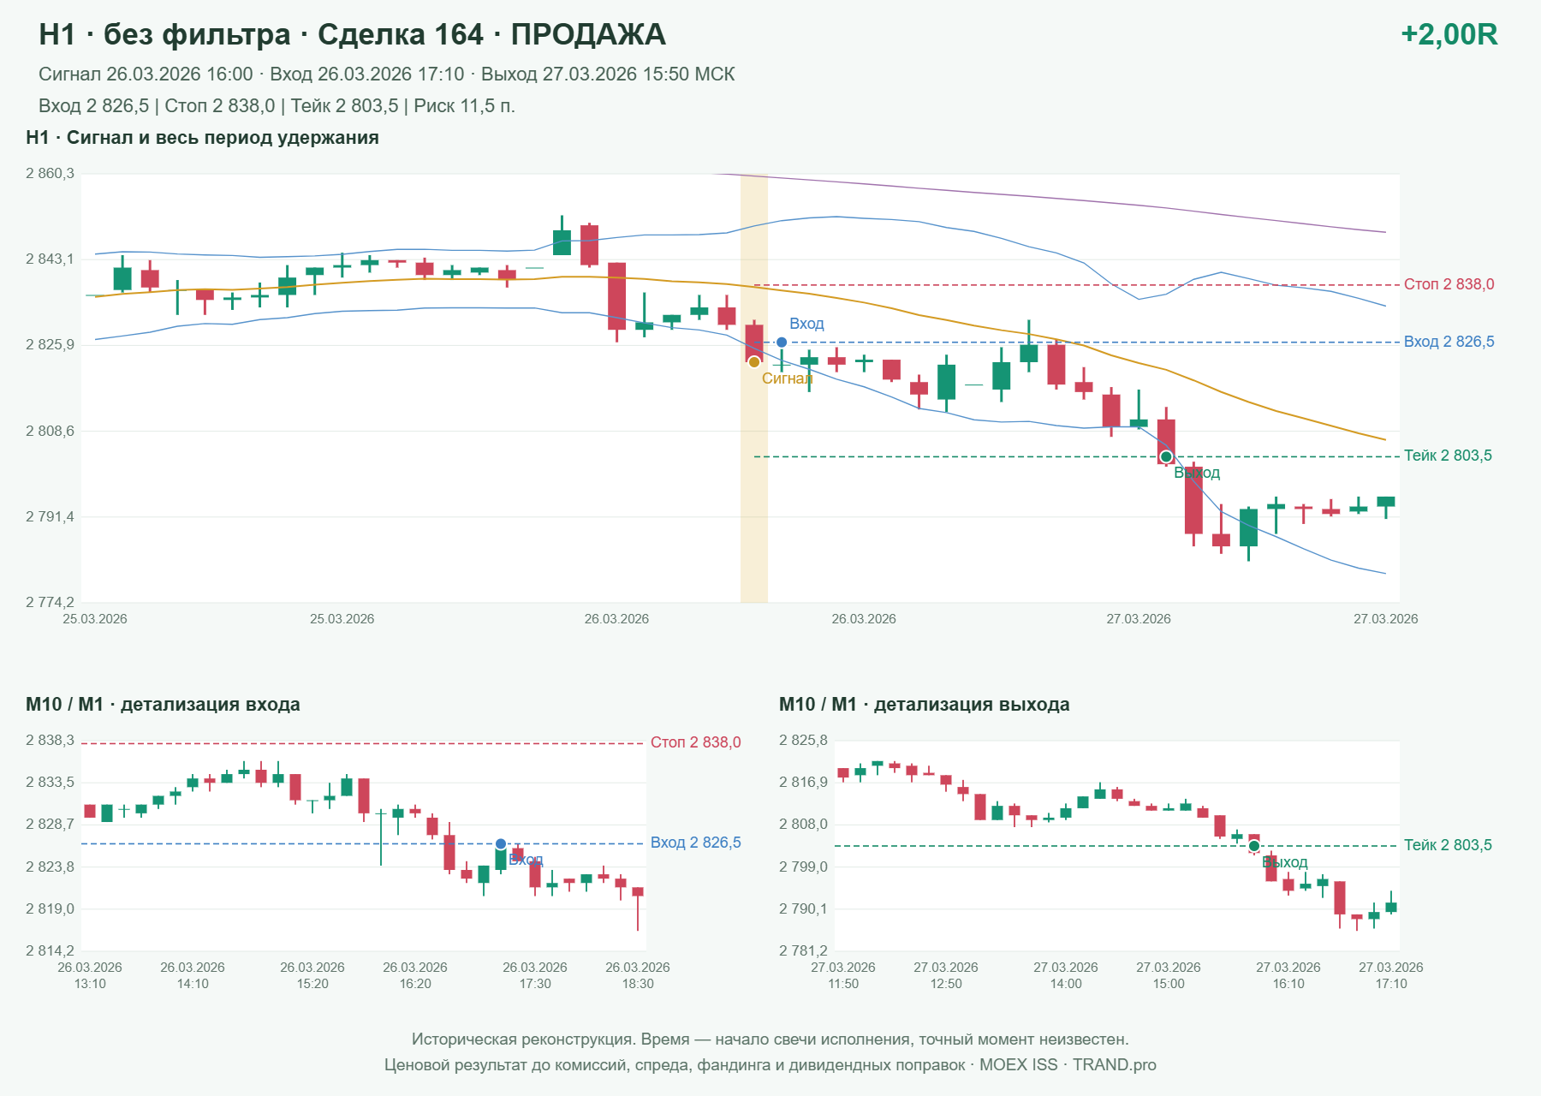
Task: Click the 'Стоп 2 838,0' label on H1 chart
Action: coord(1449,284)
